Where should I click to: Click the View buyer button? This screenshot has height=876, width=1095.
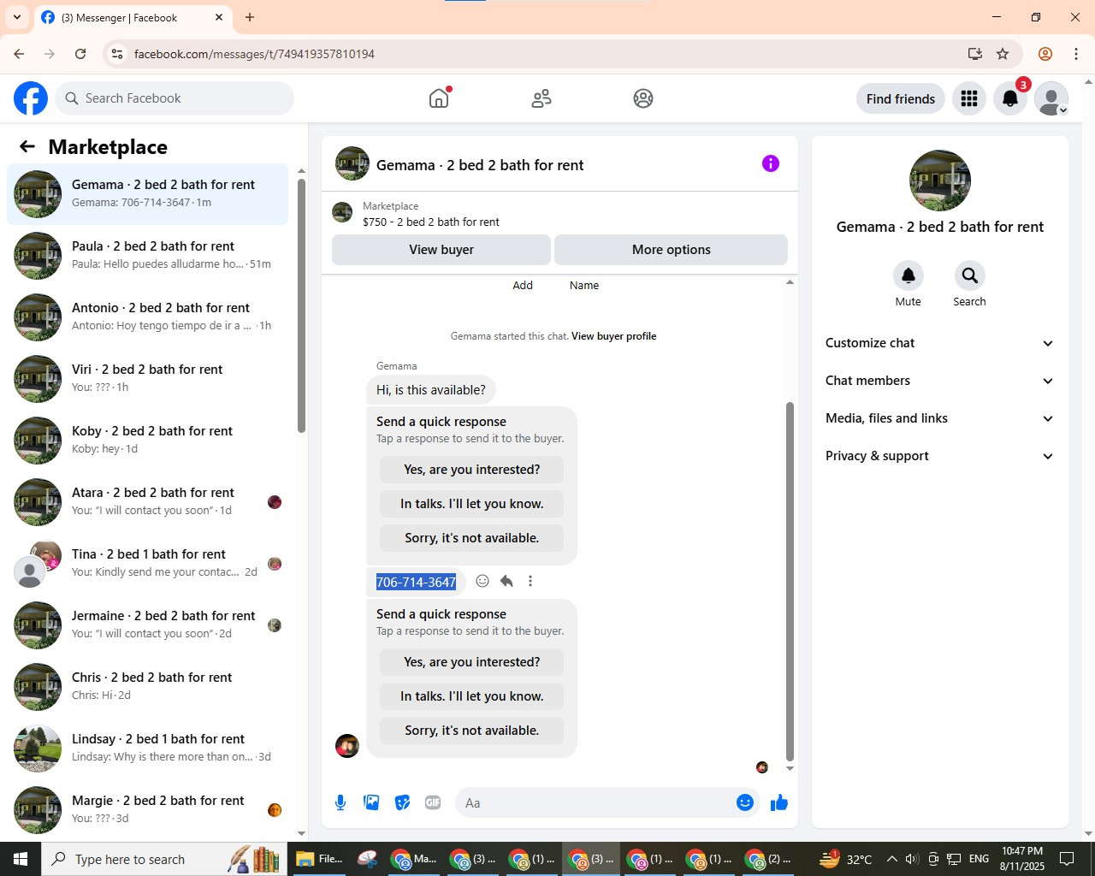coord(441,250)
